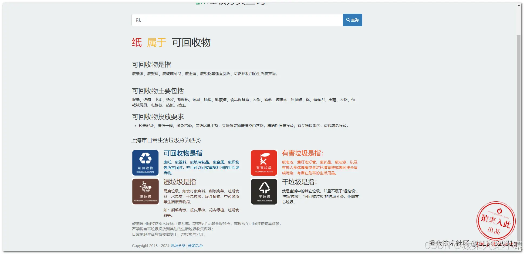Click the line 日常家庭生活垃圾要做到干、湿垃圾两分开

(x=170, y=234)
